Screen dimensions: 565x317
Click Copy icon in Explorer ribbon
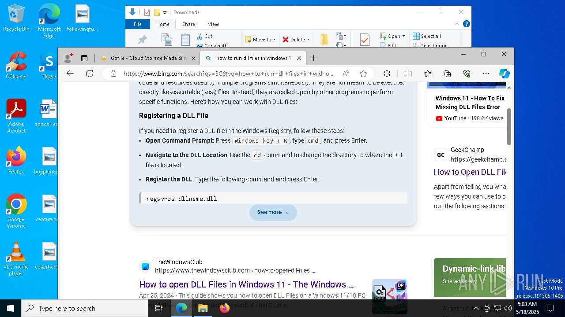point(166,40)
